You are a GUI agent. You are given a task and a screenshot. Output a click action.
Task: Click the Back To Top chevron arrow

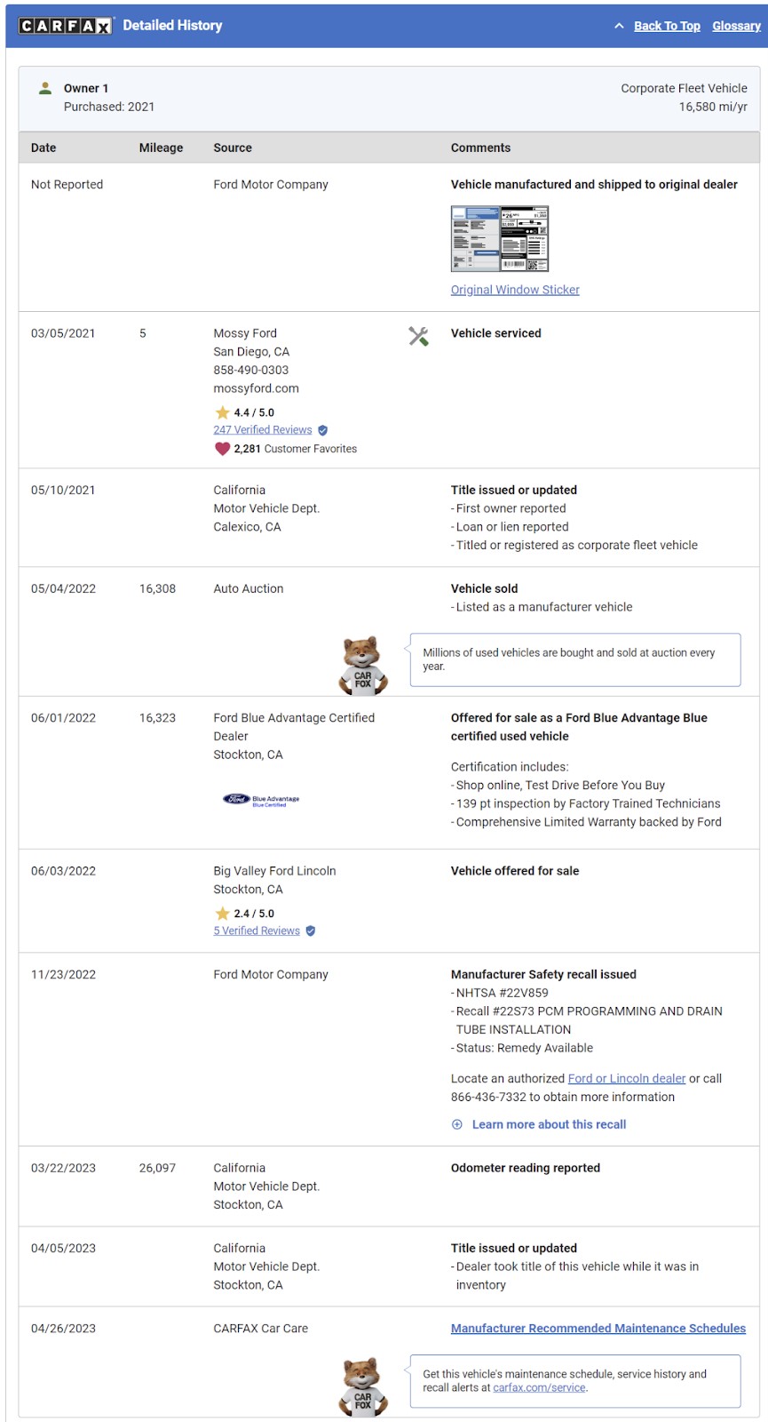pyautogui.click(x=619, y=27)
